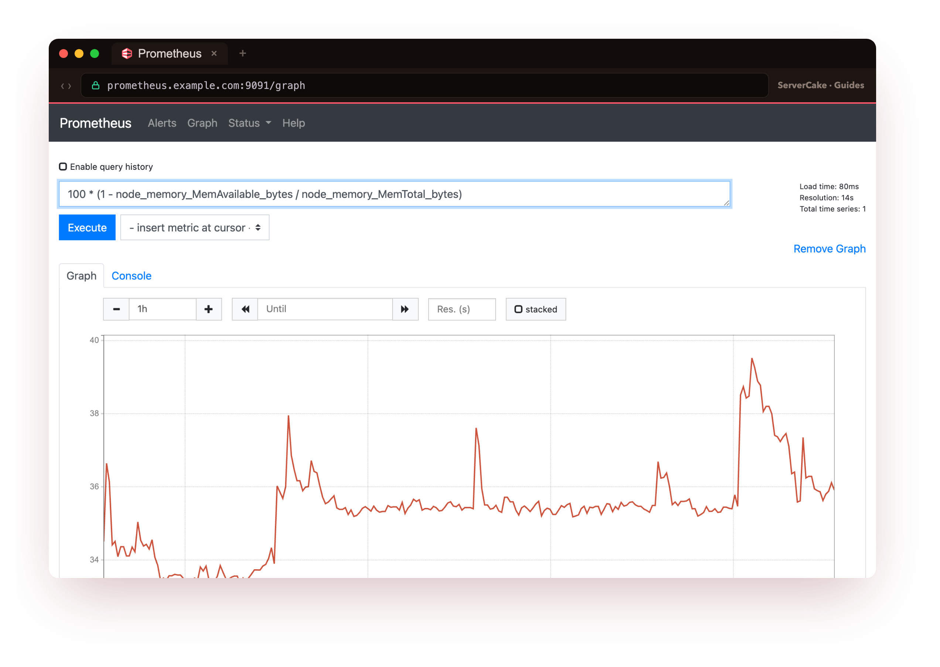Click the Prometheus favicon in the browser tab
Screen dimensions: 940x667
127,54
